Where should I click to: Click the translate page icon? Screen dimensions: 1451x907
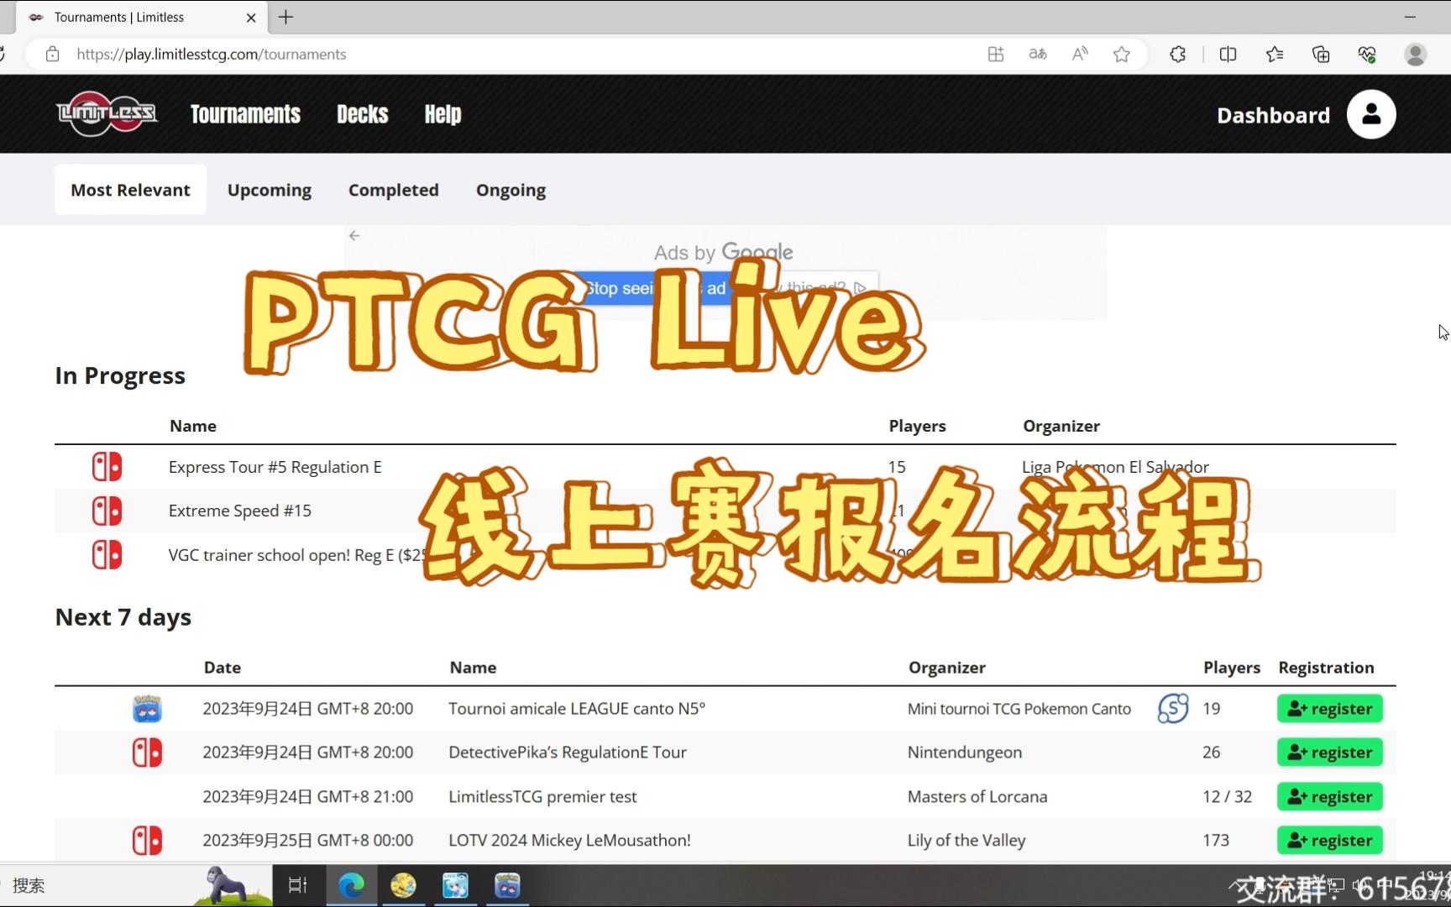coord(1038,55)
